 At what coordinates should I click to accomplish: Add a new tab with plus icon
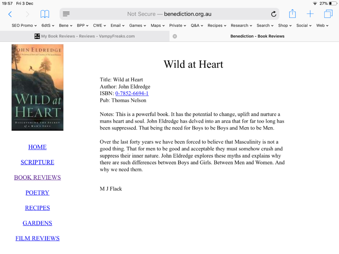(310, 14)
